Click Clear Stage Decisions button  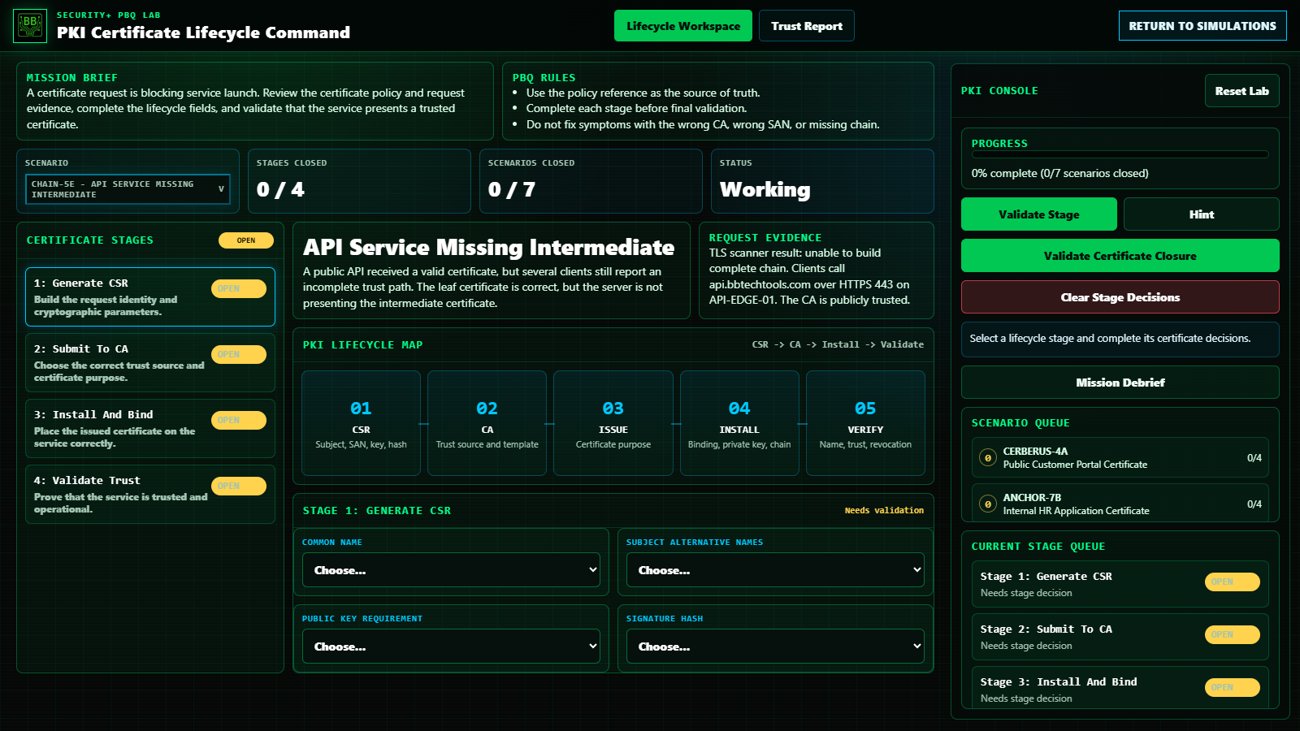coord(1120,297)
